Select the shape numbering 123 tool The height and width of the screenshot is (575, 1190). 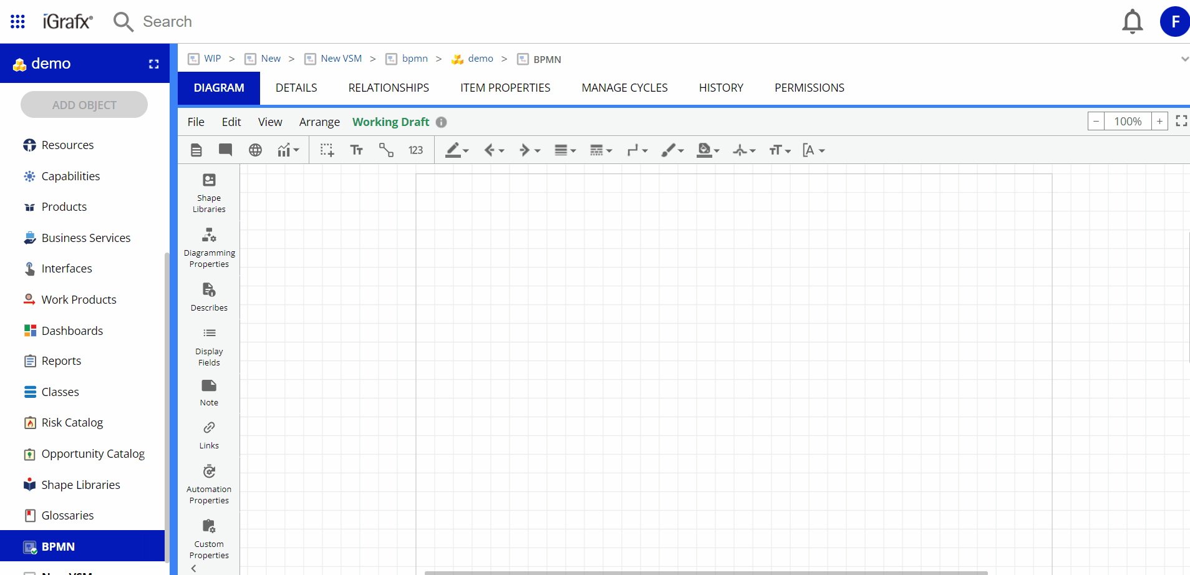[415, 150]
